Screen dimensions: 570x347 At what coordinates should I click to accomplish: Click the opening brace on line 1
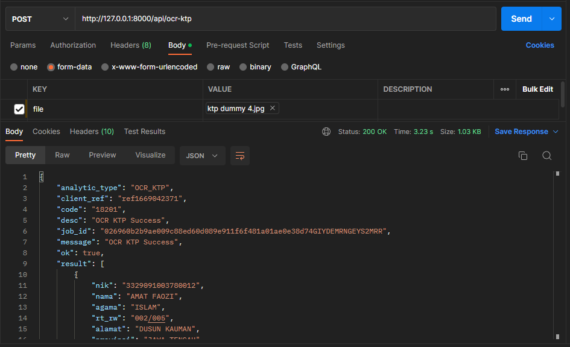point(42,177)
